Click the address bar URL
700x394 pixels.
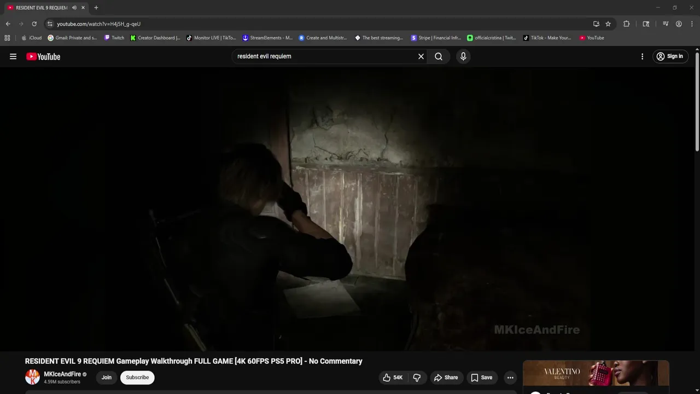[99, 24]
